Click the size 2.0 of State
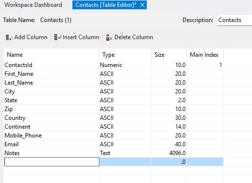This screenshot has width=252, height=183. coord(169,100)
